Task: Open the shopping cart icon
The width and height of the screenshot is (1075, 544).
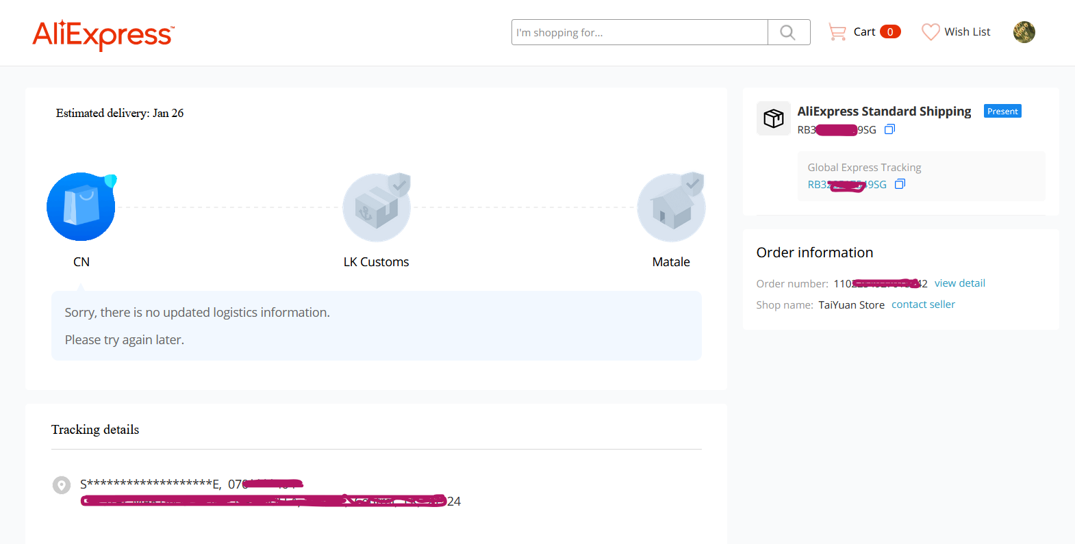Action: pos(837,32)
